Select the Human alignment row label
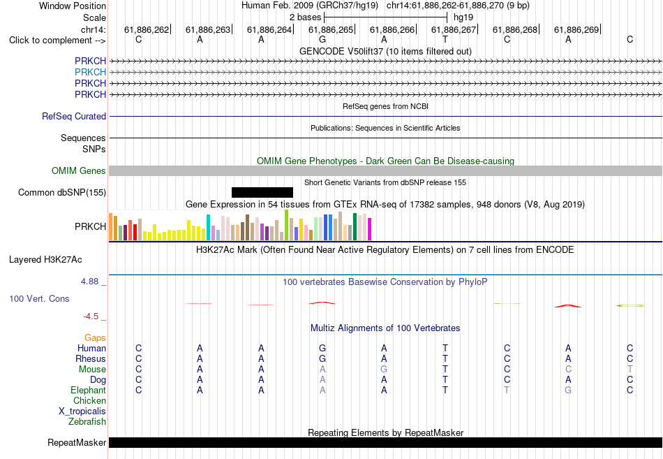The image size is (663, 459). [91, 348]
